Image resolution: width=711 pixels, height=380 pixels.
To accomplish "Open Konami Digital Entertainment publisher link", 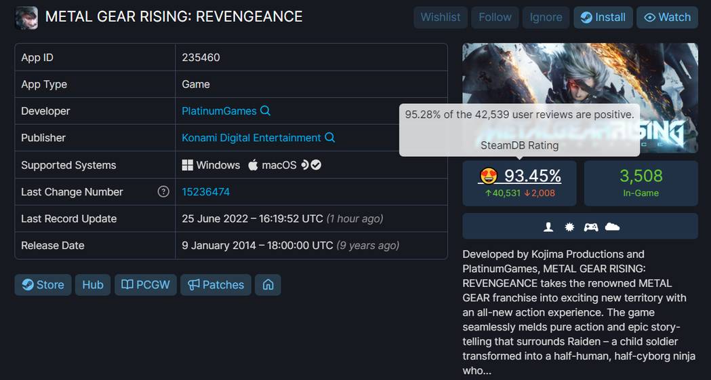I will (251, 138).
